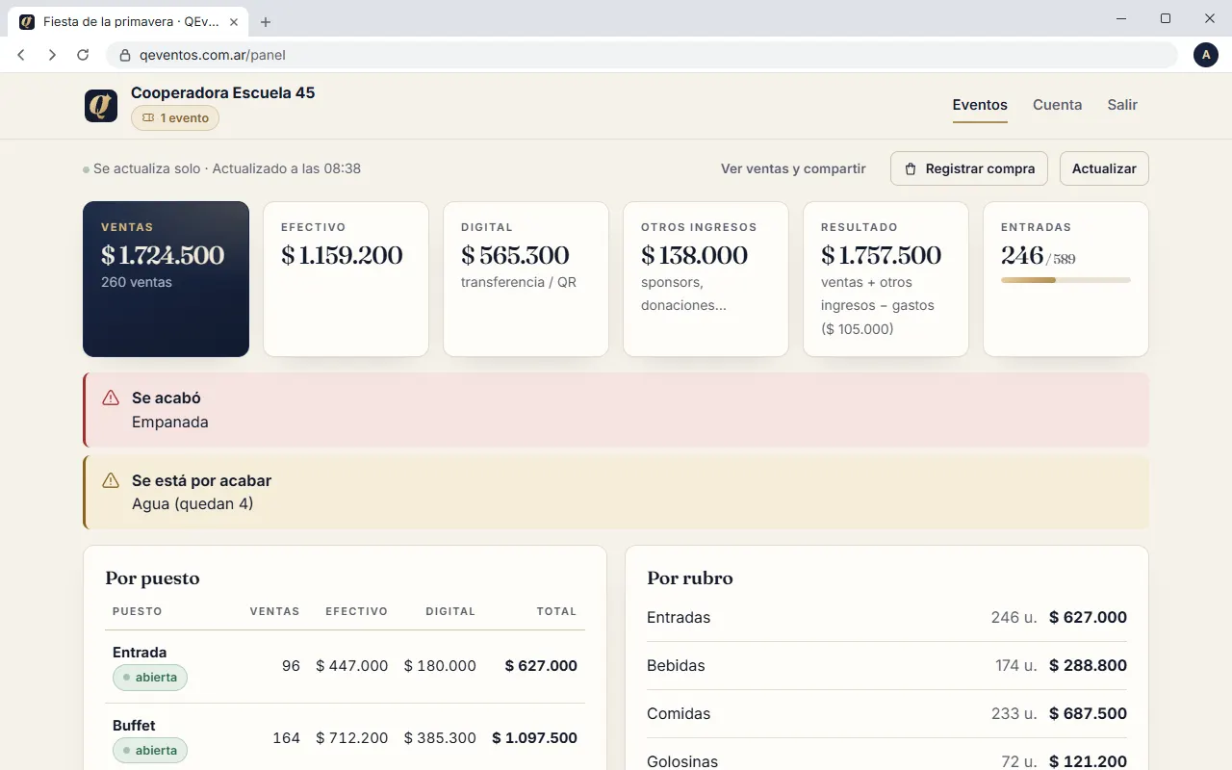Open the Cuenta navigation tab

point(1057,105)
